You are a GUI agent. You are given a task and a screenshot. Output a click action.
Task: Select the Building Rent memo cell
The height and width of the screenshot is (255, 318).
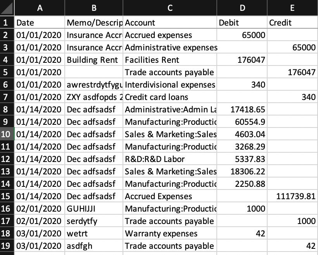94,60
